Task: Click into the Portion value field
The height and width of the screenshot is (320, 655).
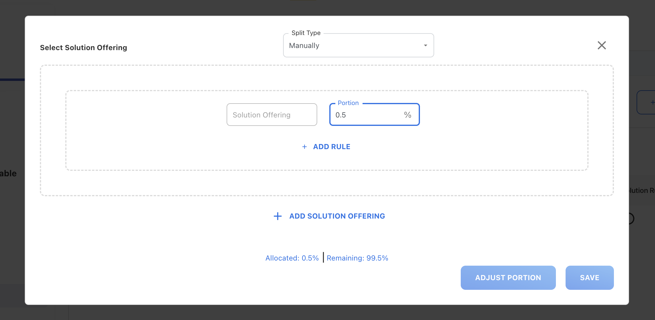Action: pyautogui.click(x=366, y=115)
